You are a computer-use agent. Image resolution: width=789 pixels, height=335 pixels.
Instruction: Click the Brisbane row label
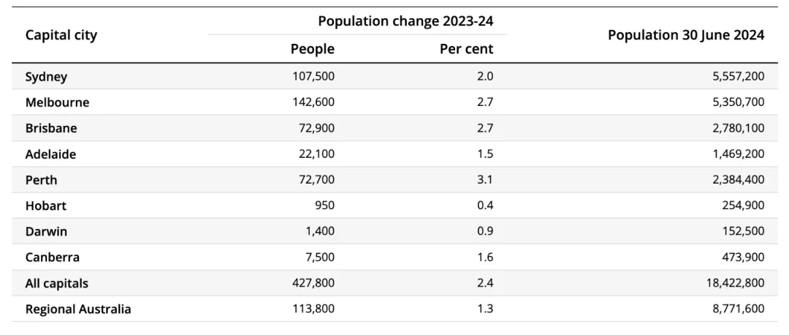pyautogui.click(x=51, y=129)
